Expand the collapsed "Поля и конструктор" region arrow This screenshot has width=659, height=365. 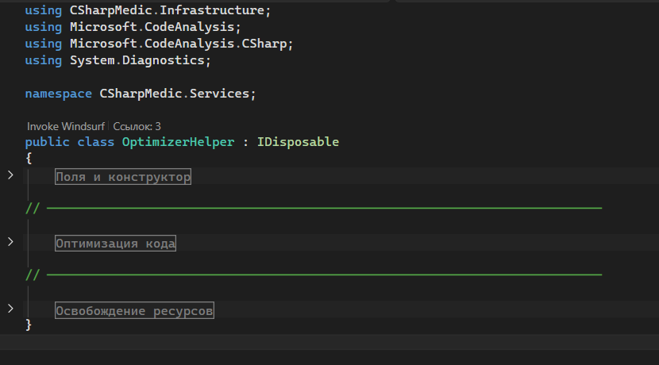pos(10,175)
